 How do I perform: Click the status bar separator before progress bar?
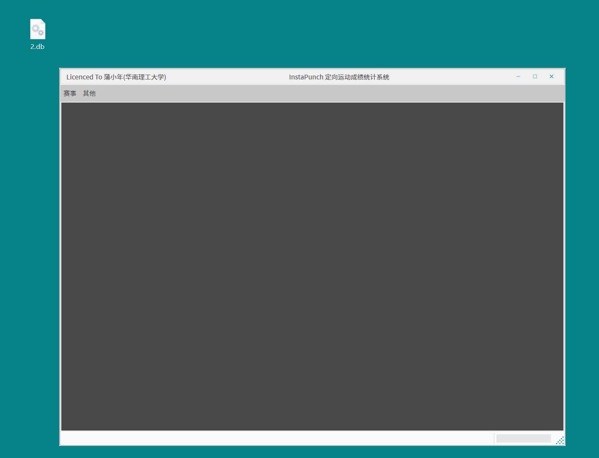point(494,438)
